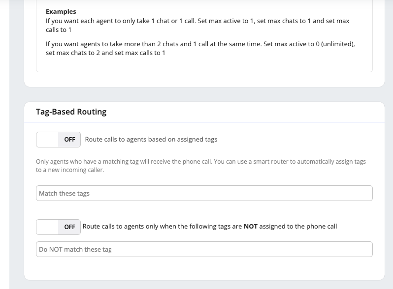393x289 pixels.
Task: Click the bold "NOT" word in the second label
Action: click(x=251, y=227)
